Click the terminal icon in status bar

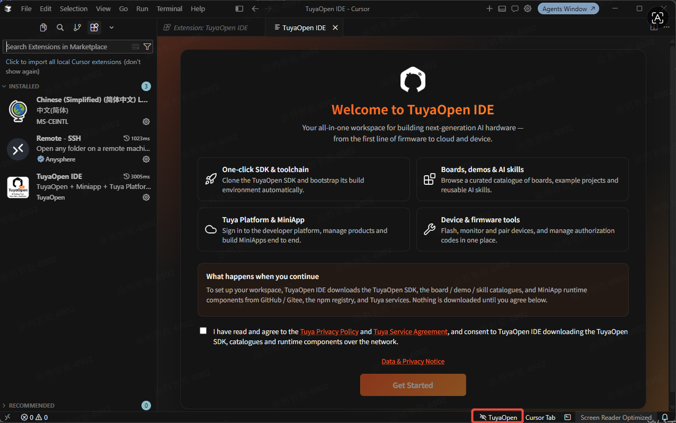(567, 417)
